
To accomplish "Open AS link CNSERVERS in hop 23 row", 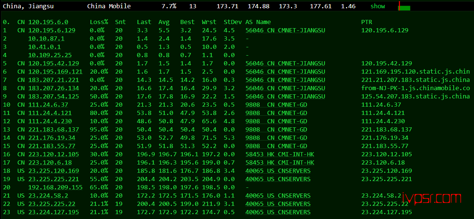I will click(278, 212).
